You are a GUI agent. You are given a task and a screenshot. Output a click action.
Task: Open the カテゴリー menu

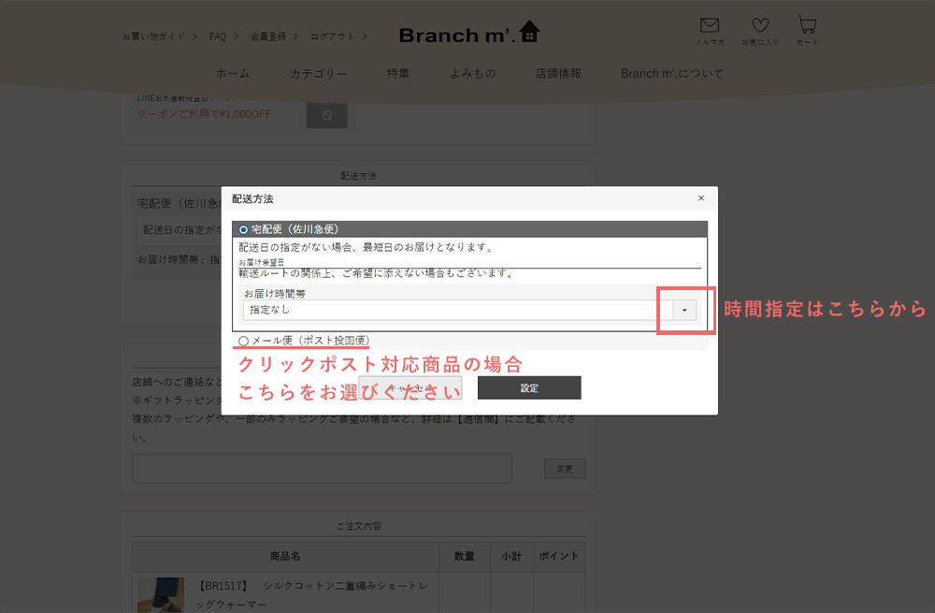coord(318,74)
